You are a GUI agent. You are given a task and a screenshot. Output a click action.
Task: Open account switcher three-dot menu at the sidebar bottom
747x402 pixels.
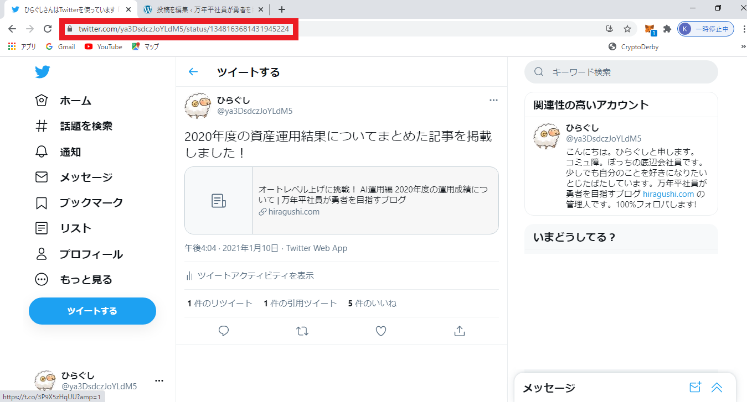159,380
